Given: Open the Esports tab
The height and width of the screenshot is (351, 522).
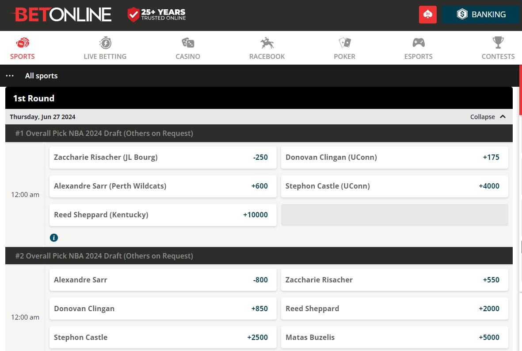Looking at the screenshot, I should [x=419, y=48].
